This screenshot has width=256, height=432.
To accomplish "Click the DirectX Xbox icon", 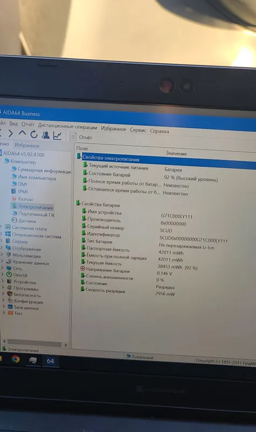I will pyautogui.click(x=9, y=274).
